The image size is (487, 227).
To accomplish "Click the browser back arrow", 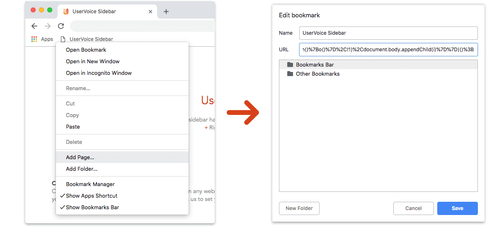I will tap(34, 26).
